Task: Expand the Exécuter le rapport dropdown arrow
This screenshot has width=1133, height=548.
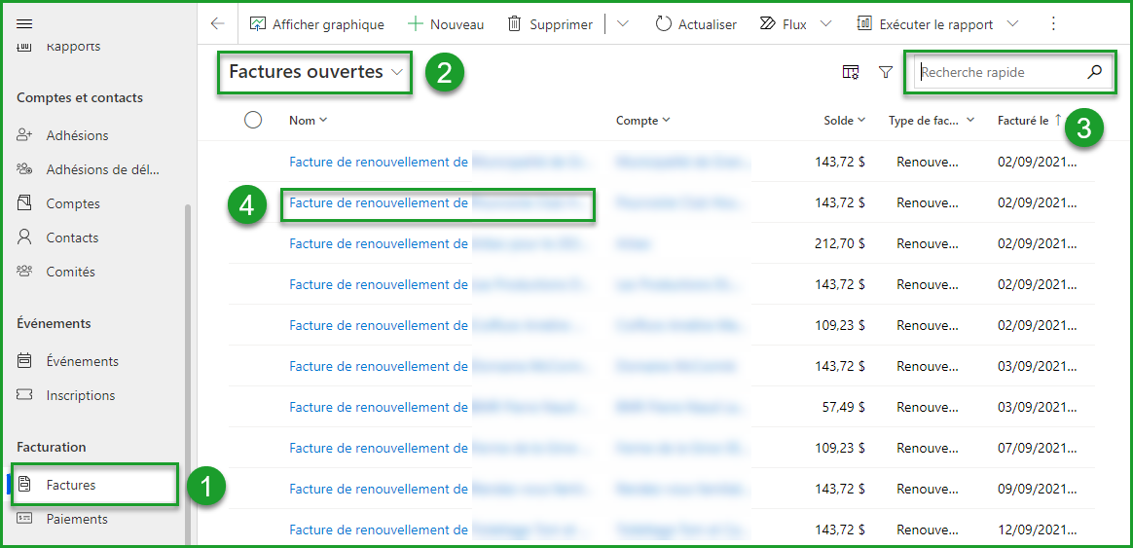Action: tap(1012, 23)
